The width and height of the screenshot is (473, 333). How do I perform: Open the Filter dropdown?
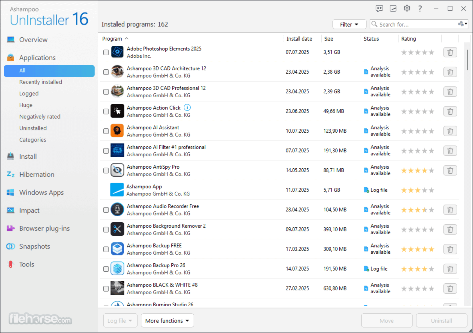[349, 24]
